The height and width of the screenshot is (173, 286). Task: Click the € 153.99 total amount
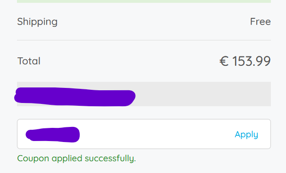245,61
